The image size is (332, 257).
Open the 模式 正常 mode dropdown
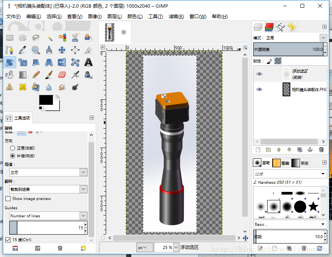point(324,38)
